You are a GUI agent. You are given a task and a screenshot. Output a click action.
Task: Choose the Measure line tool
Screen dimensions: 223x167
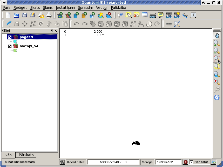tap(152, 15)
